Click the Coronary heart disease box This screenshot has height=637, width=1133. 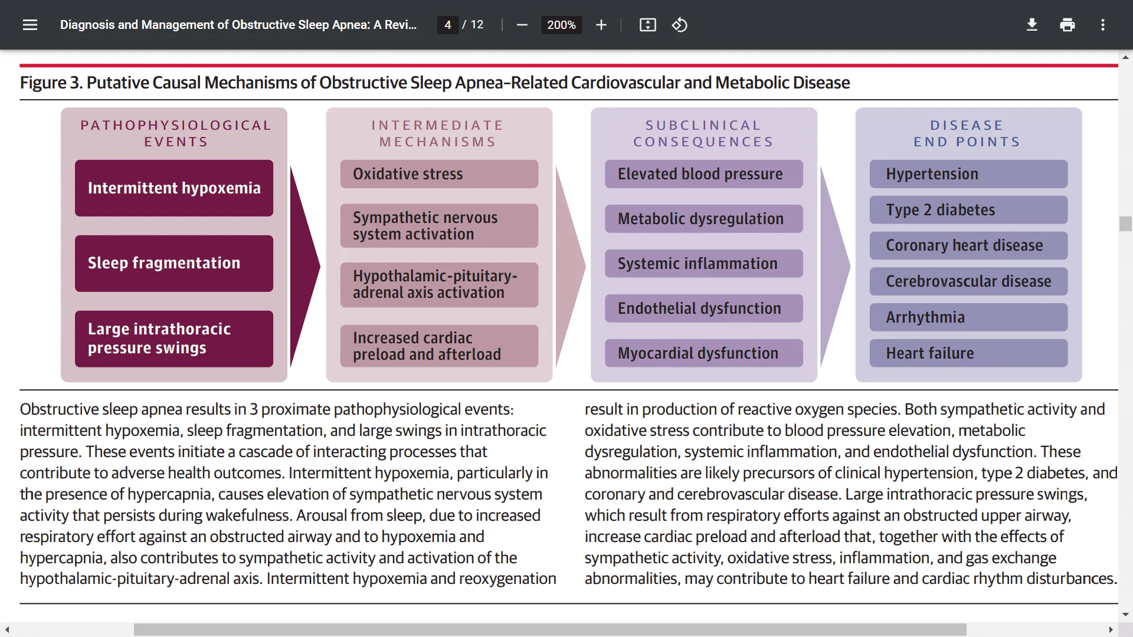click(x=968, y=245)
